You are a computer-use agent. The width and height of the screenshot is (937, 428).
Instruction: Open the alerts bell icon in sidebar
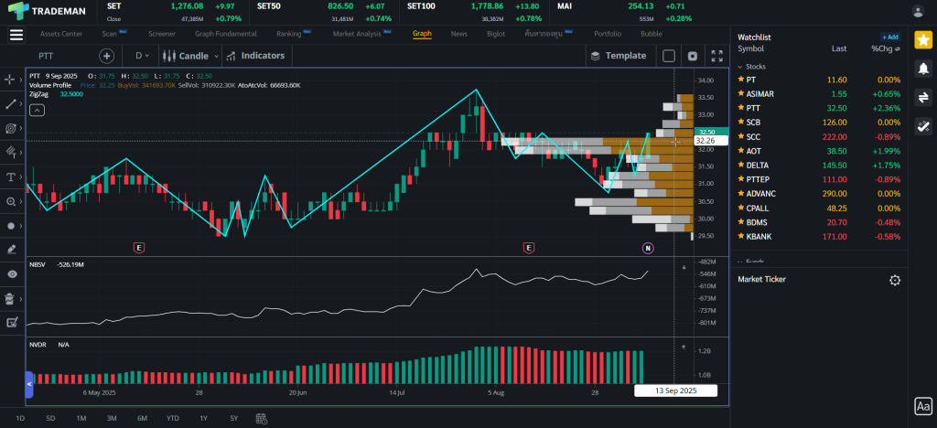922,68
